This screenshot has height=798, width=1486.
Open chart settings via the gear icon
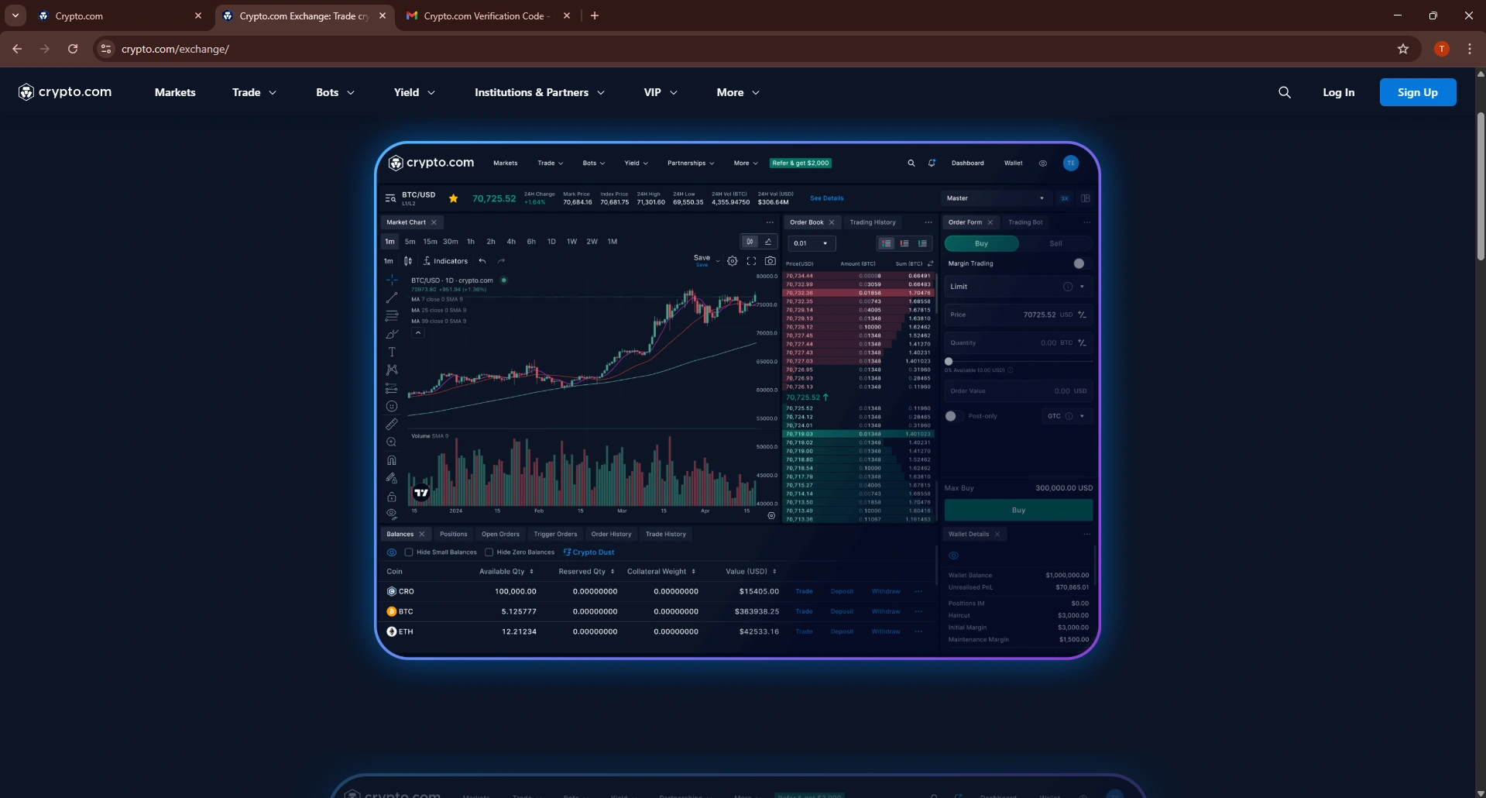click(x=733, y=261)
